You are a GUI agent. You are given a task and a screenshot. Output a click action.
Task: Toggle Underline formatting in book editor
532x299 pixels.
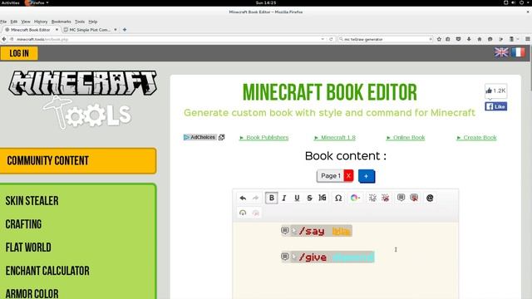(x=297, y=198)
